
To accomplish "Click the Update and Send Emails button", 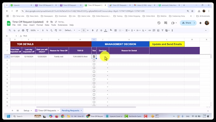I will pyautogui.click(x=167, y=44).
